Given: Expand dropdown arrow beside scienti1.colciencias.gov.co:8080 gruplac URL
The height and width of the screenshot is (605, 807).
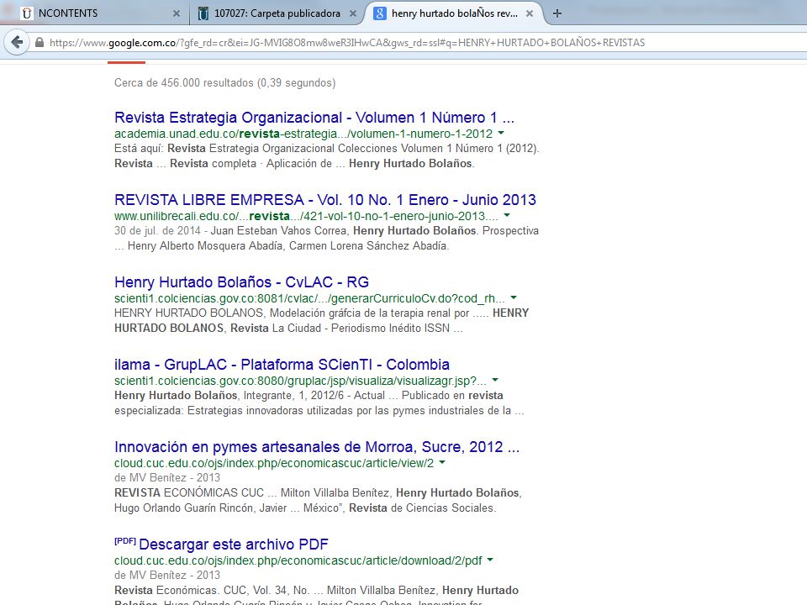Looking at the screenshot, I should pos(495,380).
